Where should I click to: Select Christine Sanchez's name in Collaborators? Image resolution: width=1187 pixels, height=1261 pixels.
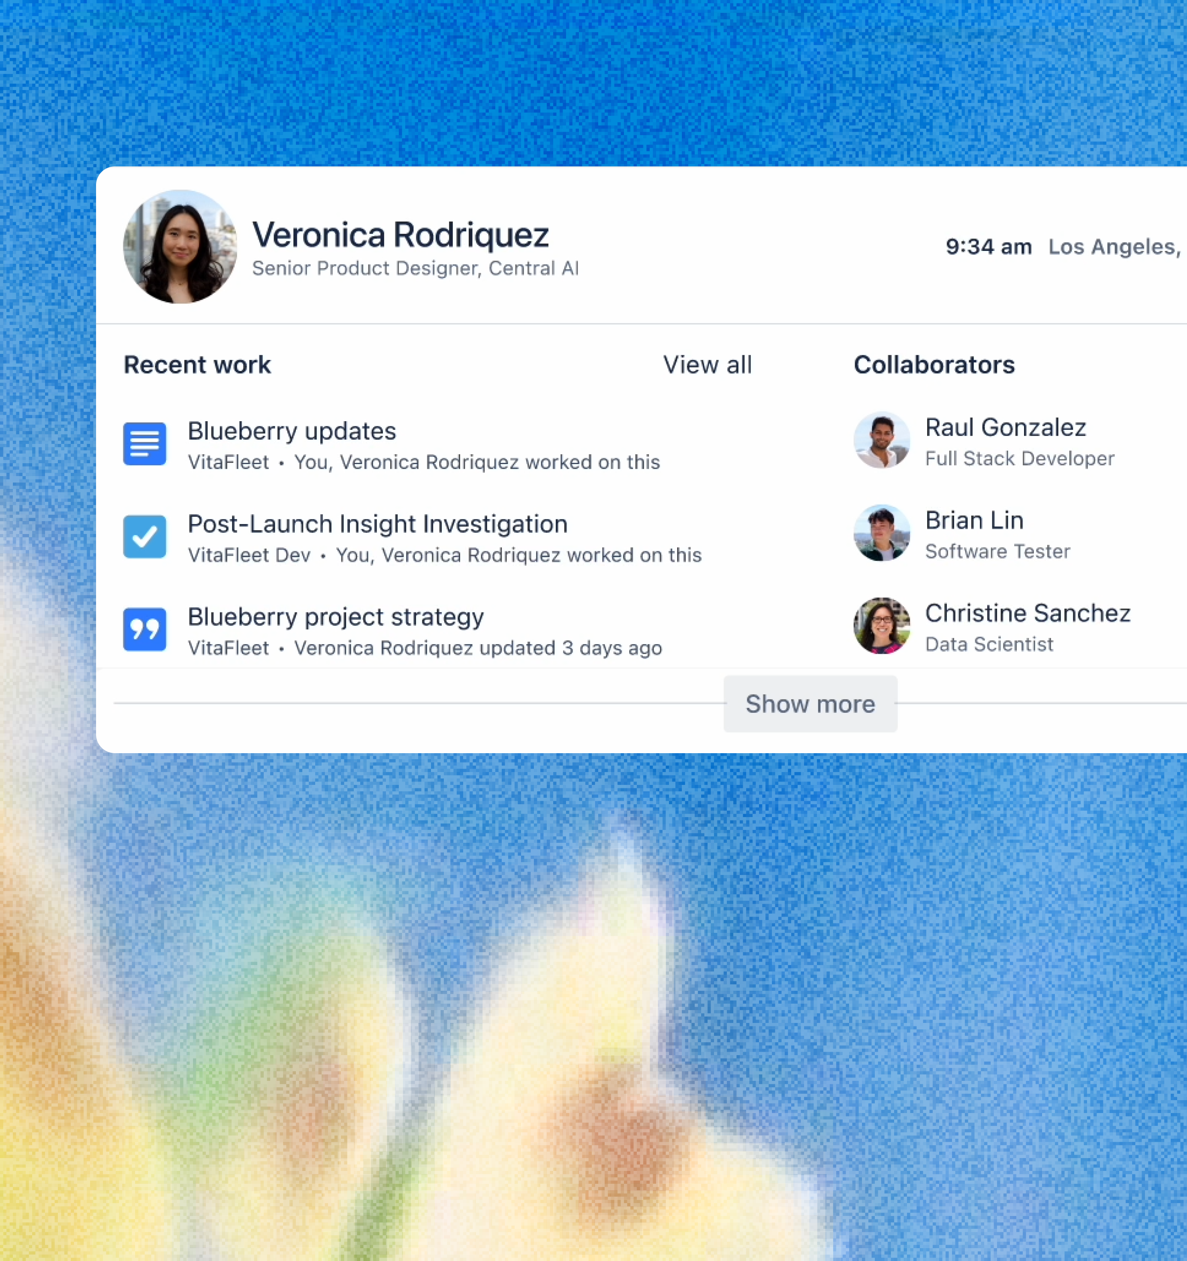click(x=1027, y=613)
